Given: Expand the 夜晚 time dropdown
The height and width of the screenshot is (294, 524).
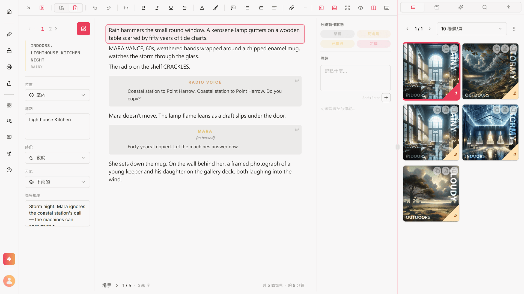Looking at the screenshot, I should 57,158.
